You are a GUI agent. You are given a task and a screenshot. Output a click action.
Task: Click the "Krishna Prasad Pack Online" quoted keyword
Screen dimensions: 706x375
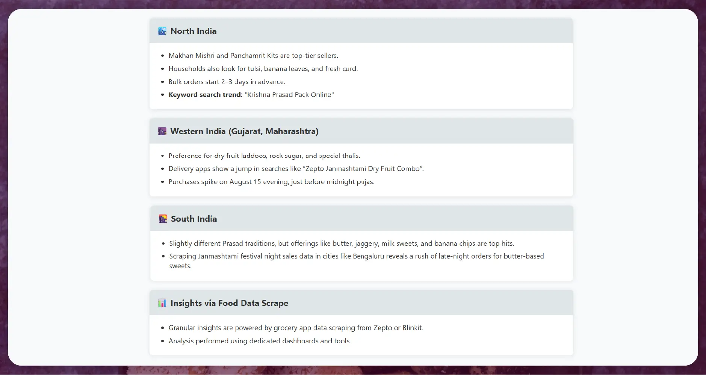pyautogui.click(x=289, y=95)
